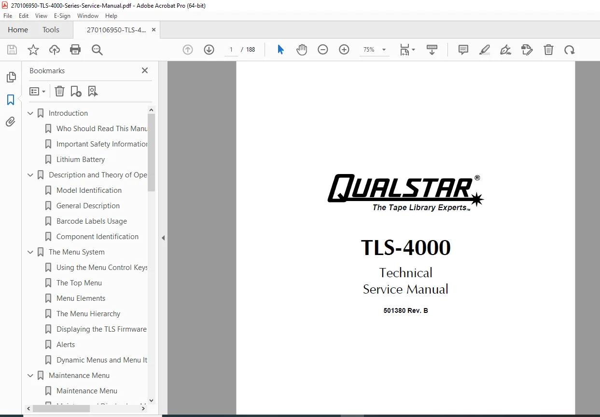Open bookmarks options dropdown menu
600x417 pixels.
pos(37,91)
